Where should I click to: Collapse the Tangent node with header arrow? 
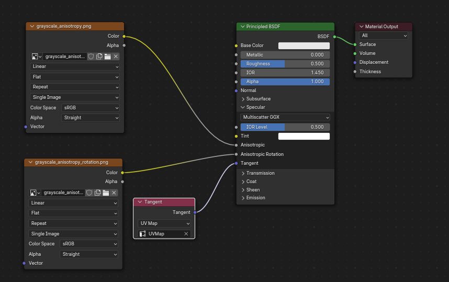(140, 202)
